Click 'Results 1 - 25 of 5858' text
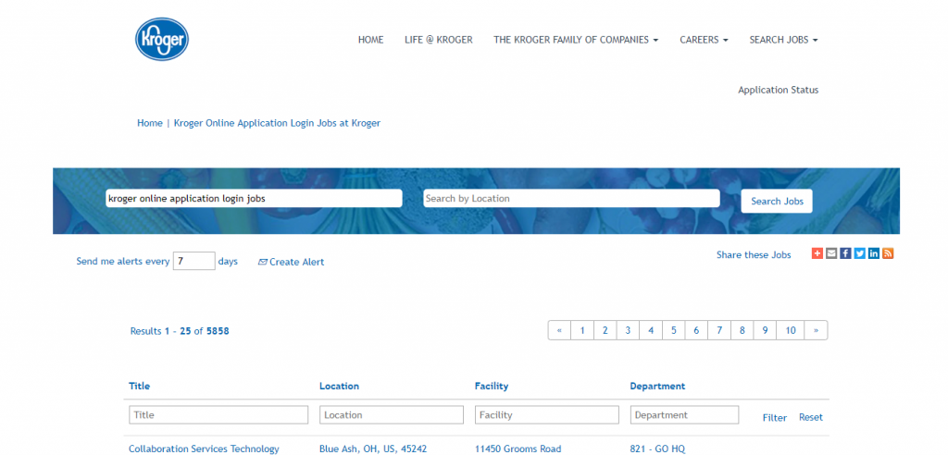This screenshot has width=948, height=455. click(180, 331)
